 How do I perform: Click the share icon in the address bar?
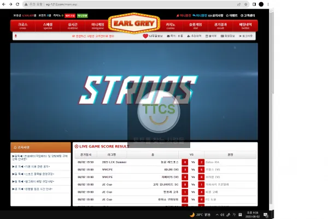point(239,4)
